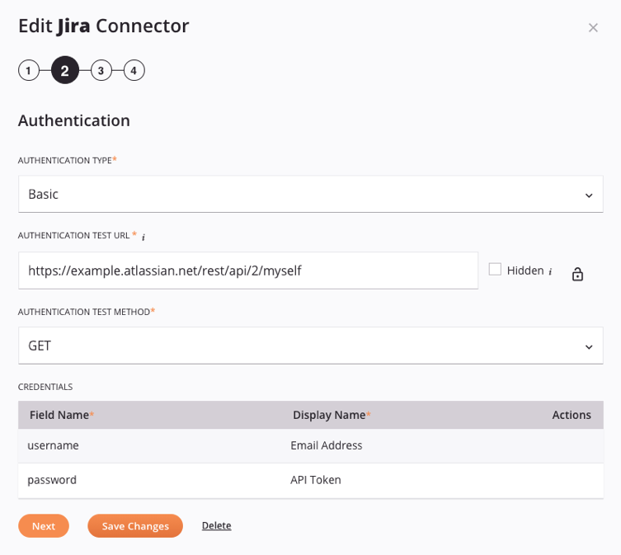Jump to step 3 of the wizard
This screenshot has width=621, height=555.
101,71
